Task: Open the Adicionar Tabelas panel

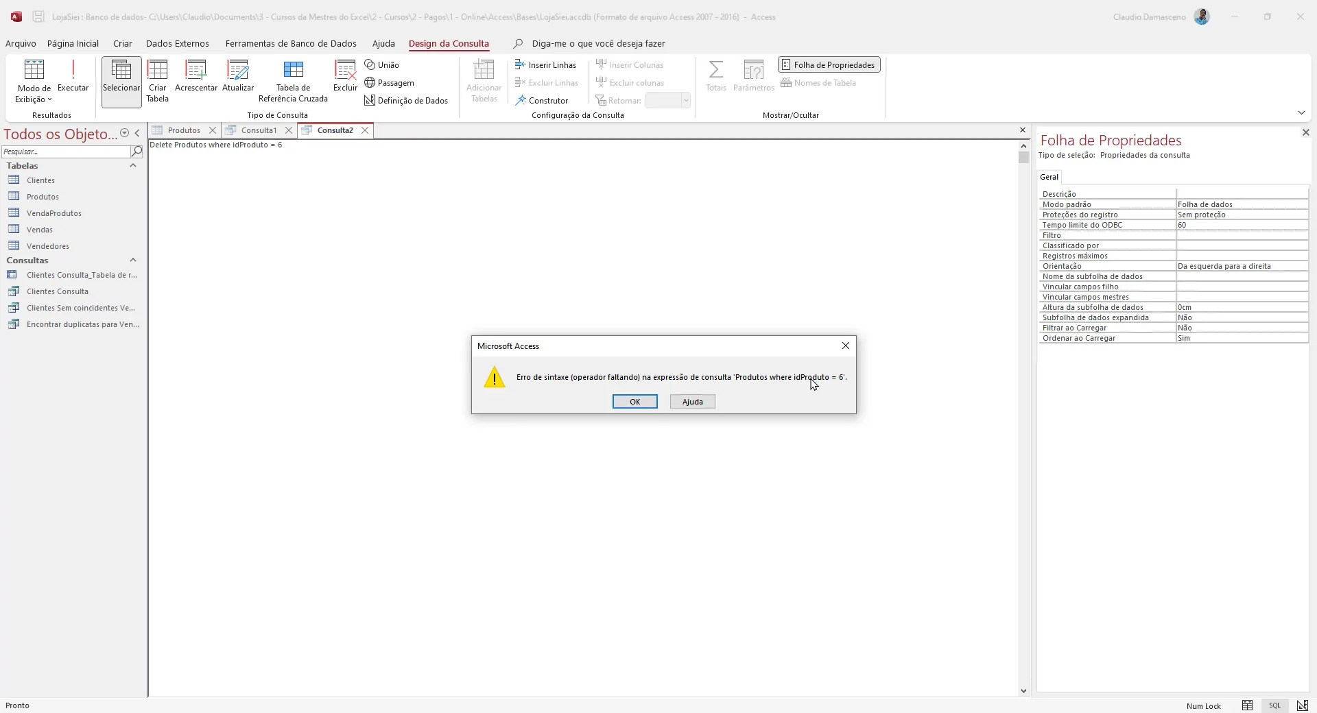Action: pos(484,81)
